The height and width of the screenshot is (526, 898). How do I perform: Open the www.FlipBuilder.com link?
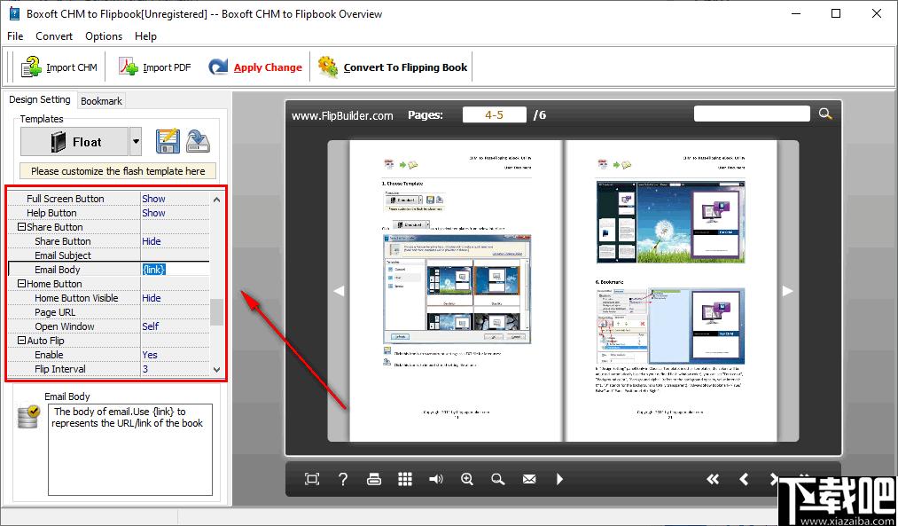tap(342, 115)
